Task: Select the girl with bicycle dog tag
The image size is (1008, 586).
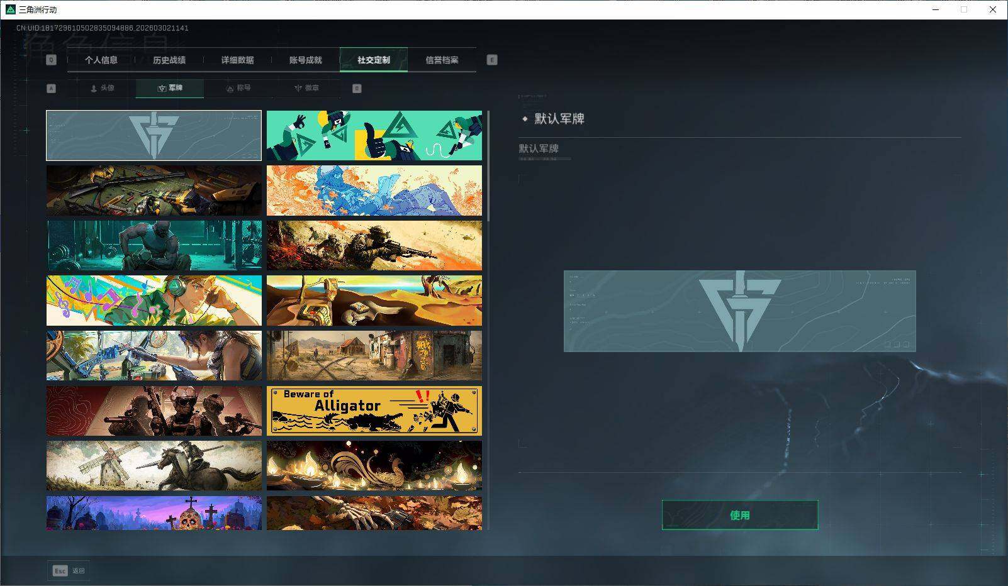Action: 154,356
